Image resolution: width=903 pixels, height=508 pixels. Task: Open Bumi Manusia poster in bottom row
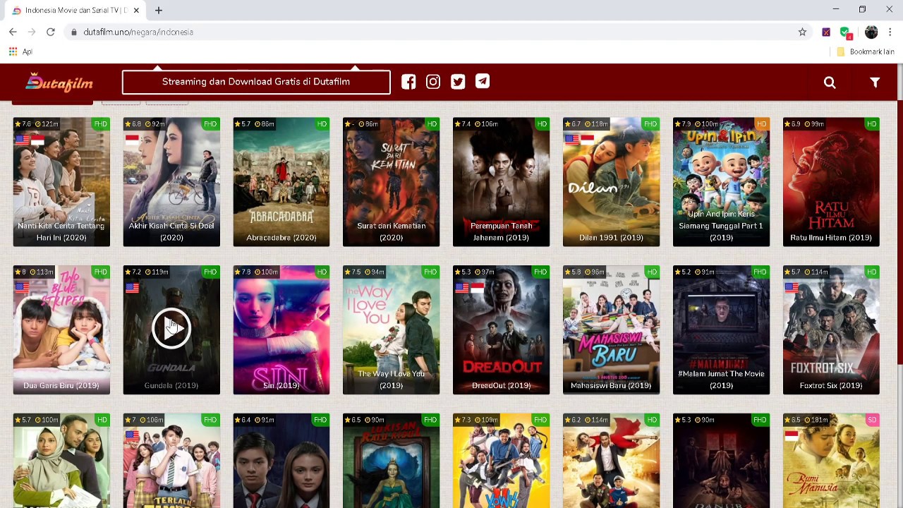(x=832, y=461)
